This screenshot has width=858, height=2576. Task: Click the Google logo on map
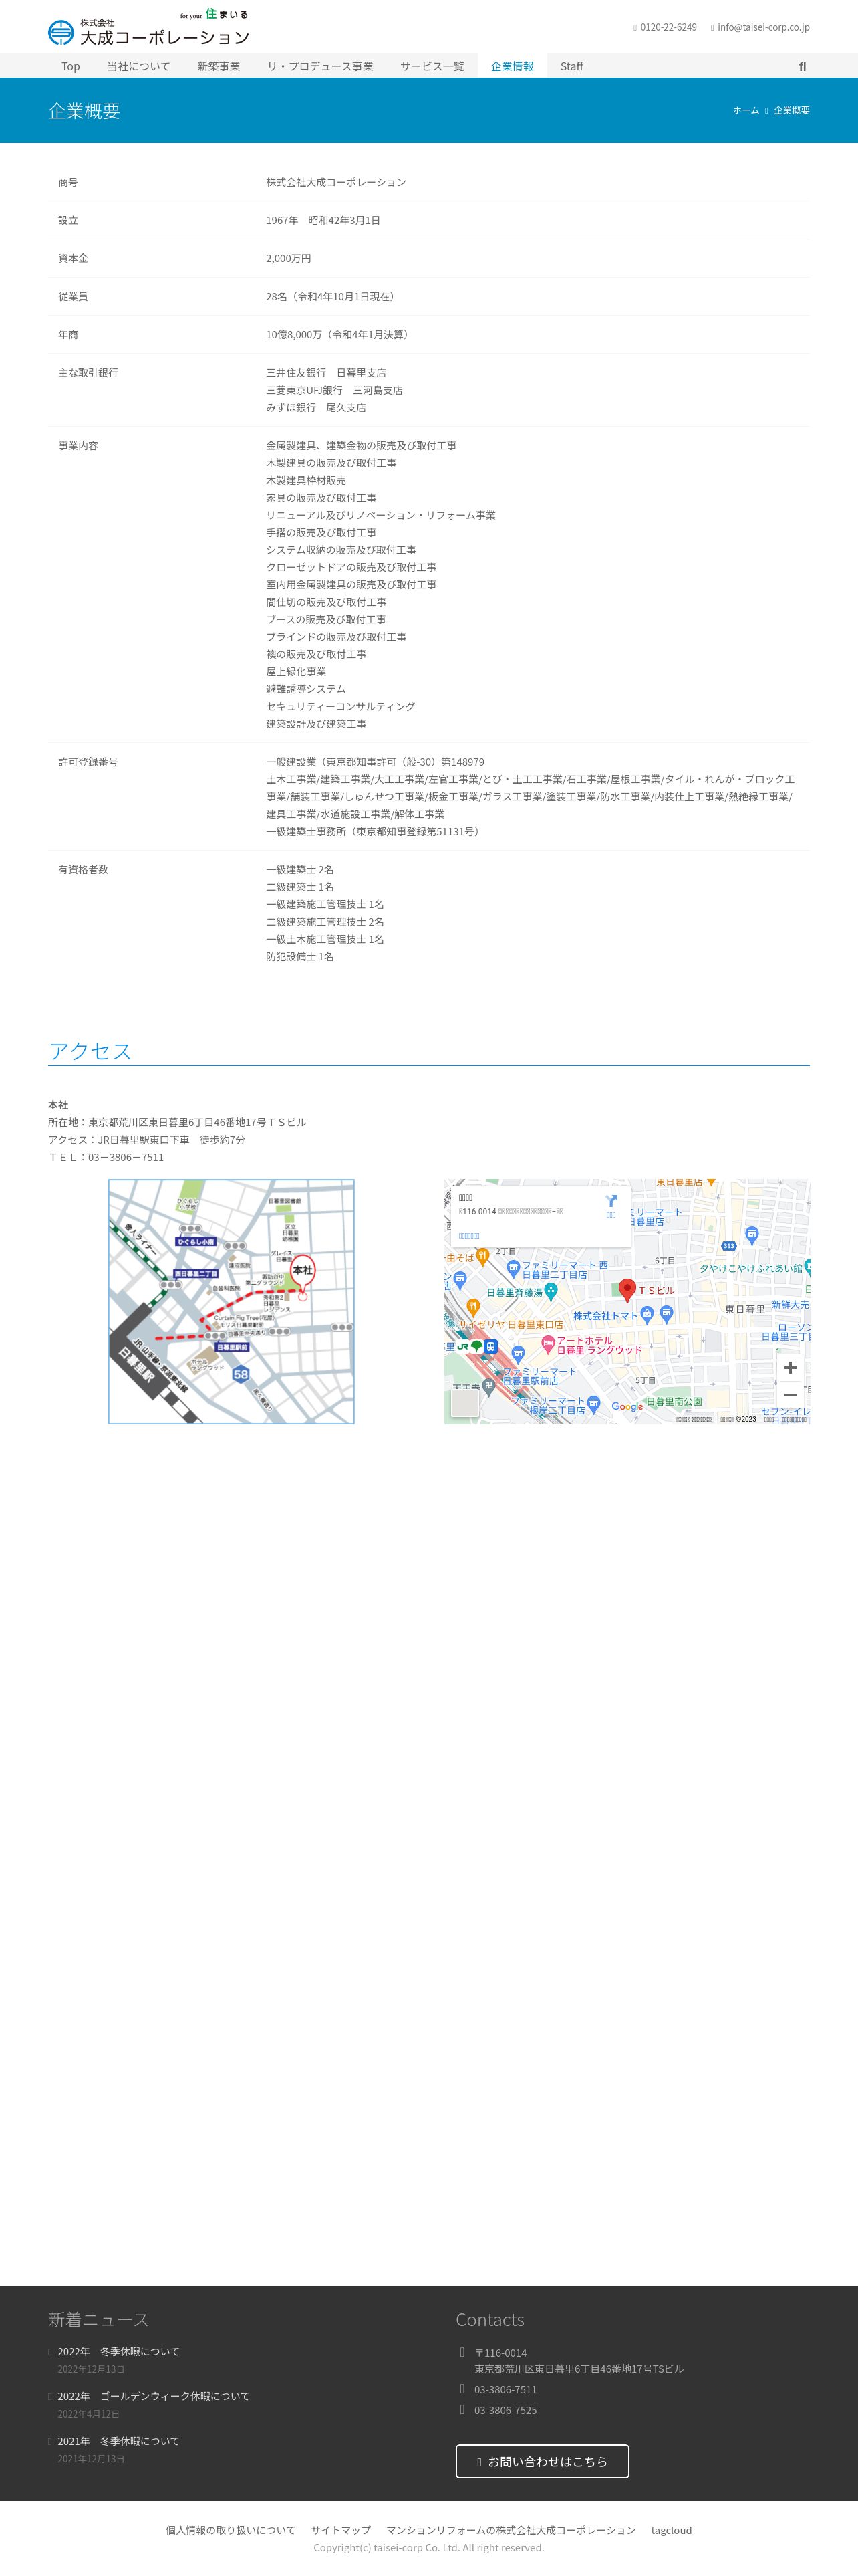click(627, 1406)
